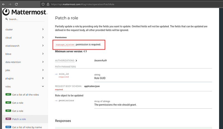Open the jobs sidebar category
223x129 pixels.
[8, 70]
